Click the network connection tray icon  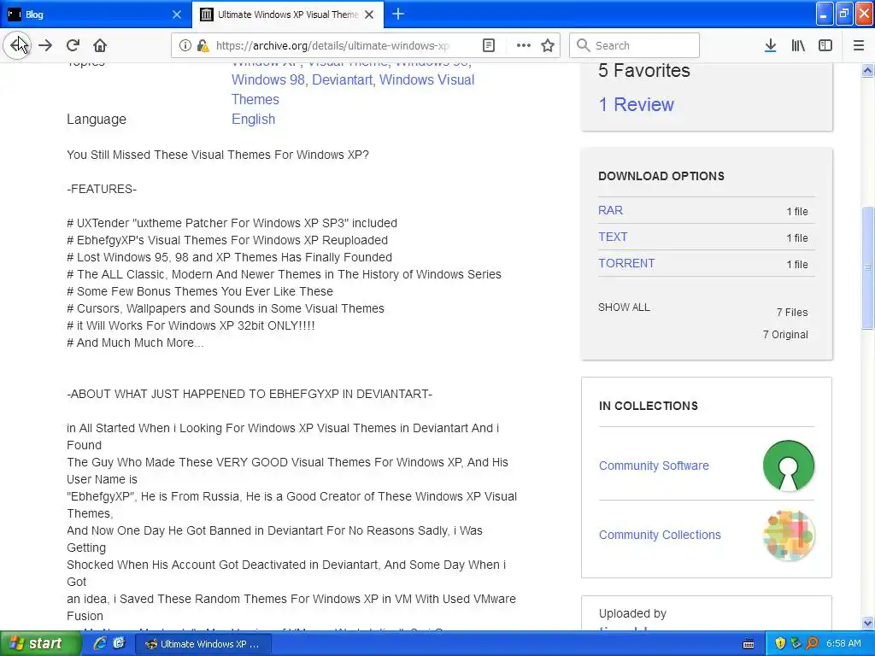(x=796, y=644)
